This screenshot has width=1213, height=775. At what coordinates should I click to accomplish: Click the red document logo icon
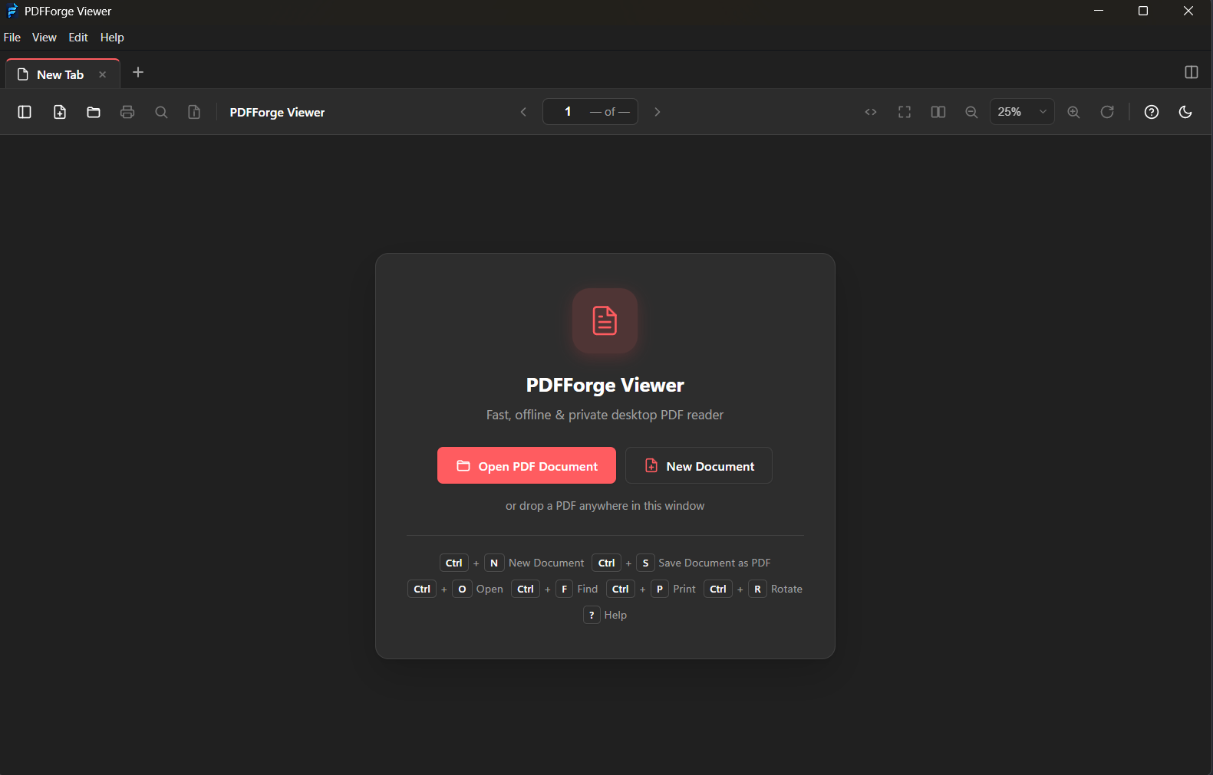605,320
